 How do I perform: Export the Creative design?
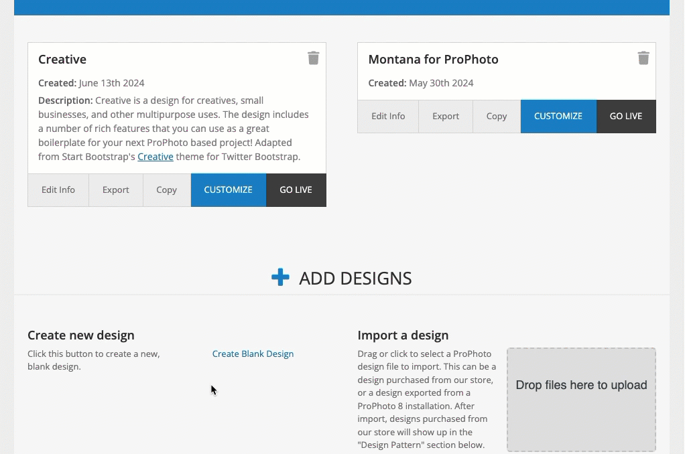pos(116,190)
